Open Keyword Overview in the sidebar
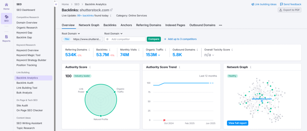Viewport: 307px width, 131px height. [27, 50]
